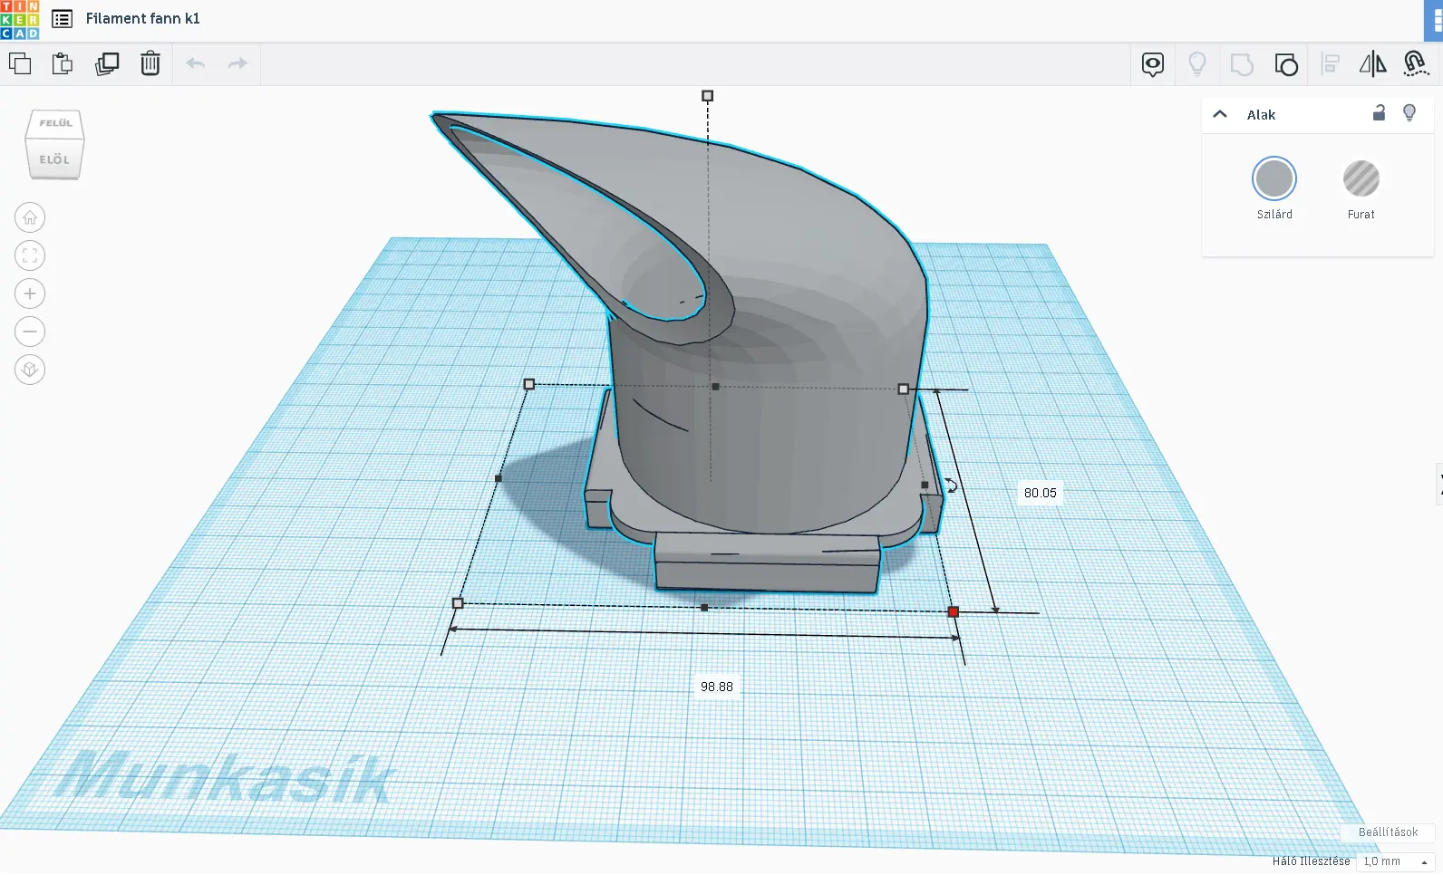Open the Notes tool icon

[x=1153, y=64]
